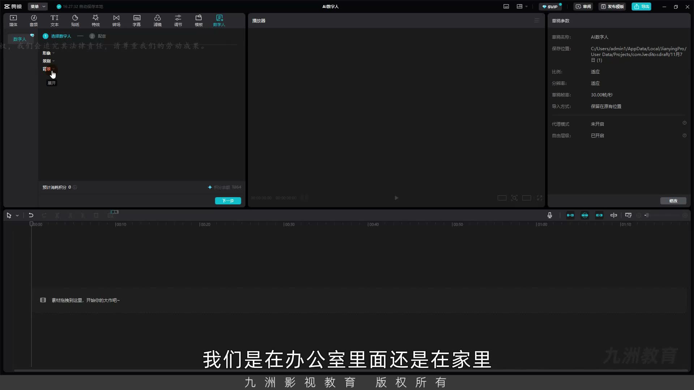The width and height of the screenshot is (694, 390).
Task: Open shortcut keyboard icon in title bar
Action: 506,6
